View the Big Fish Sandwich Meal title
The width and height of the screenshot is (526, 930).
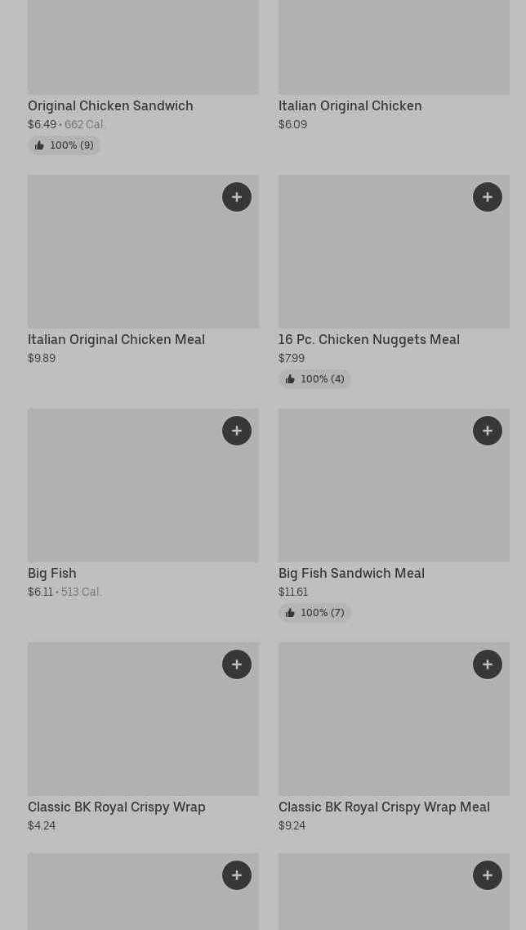[x=351, y=573]
